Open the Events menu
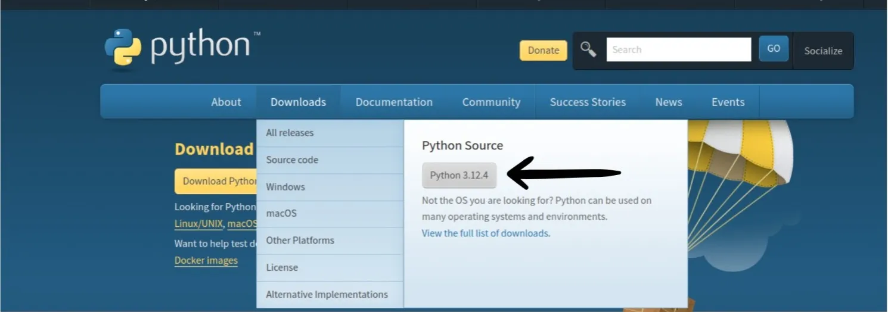The height and width of the screenshot is (312, 888). pyautogui.click(x=728, y=102)
